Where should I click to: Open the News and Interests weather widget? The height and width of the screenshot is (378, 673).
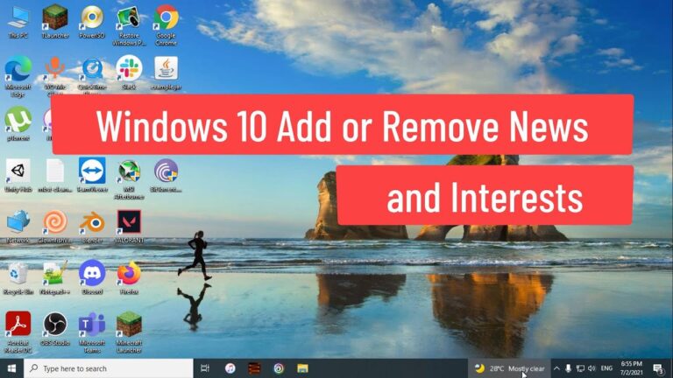(x=509, y=368)
